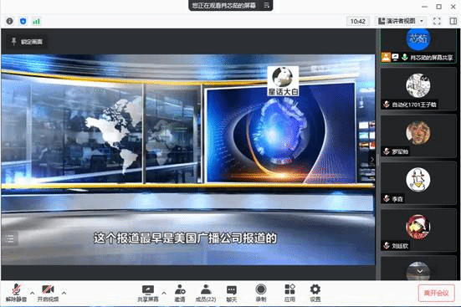Turn on the video camera
461x307 pixels.
coord(48,293)
